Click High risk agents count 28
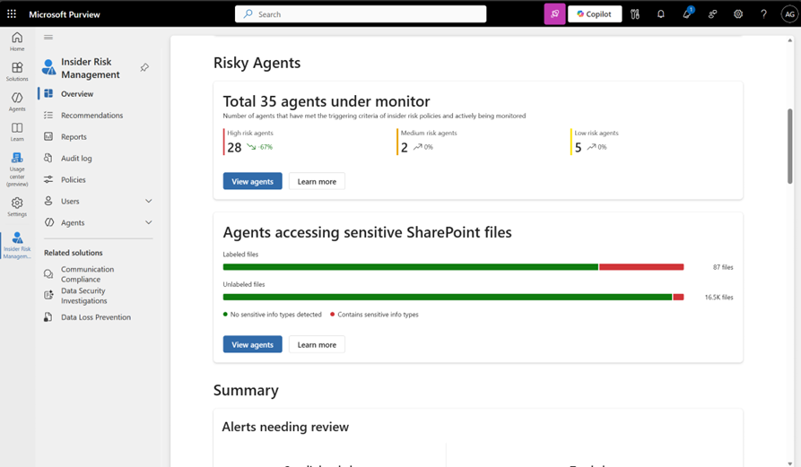The height and width of the screenshot is (467, 801). (x=234, y=148)
